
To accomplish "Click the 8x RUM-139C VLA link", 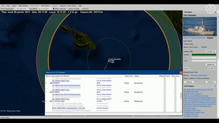I will 193,94.
